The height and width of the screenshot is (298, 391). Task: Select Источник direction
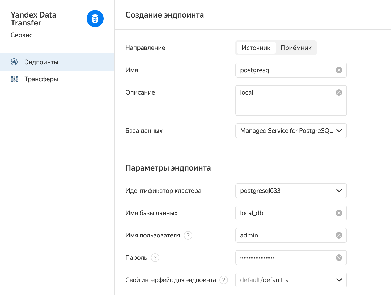pyautogui.click(x=256, y=48)
